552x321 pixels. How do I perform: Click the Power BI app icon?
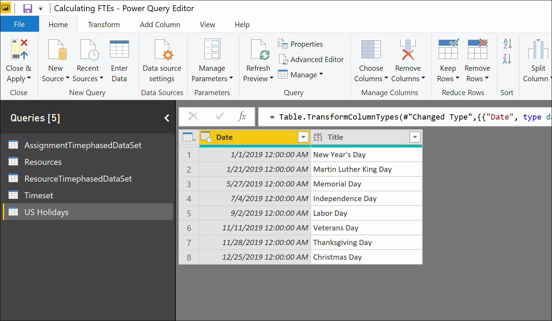click(x=6, y=8)
